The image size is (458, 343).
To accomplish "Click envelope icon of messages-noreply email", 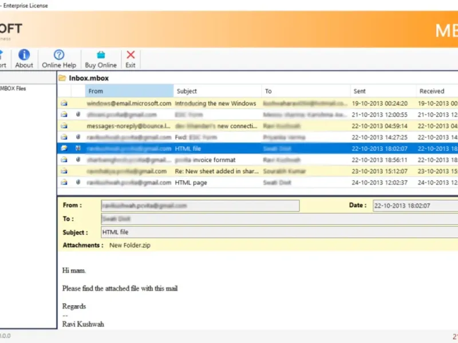I will (64, 126).
